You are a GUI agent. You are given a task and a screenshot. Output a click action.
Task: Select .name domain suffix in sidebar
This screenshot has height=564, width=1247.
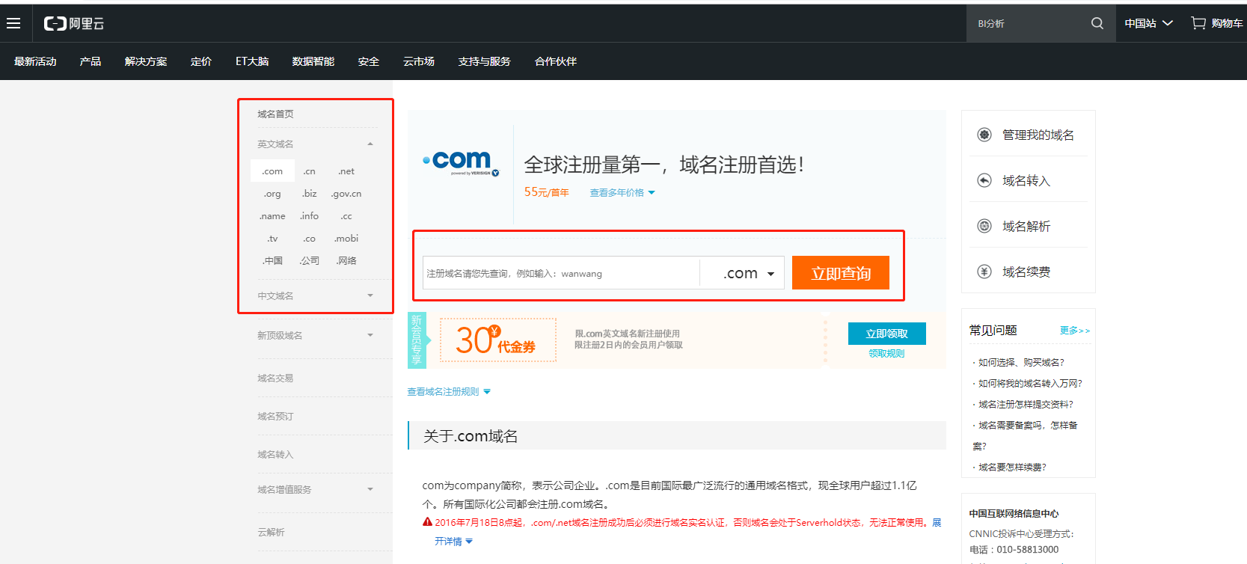pos(272,216)
